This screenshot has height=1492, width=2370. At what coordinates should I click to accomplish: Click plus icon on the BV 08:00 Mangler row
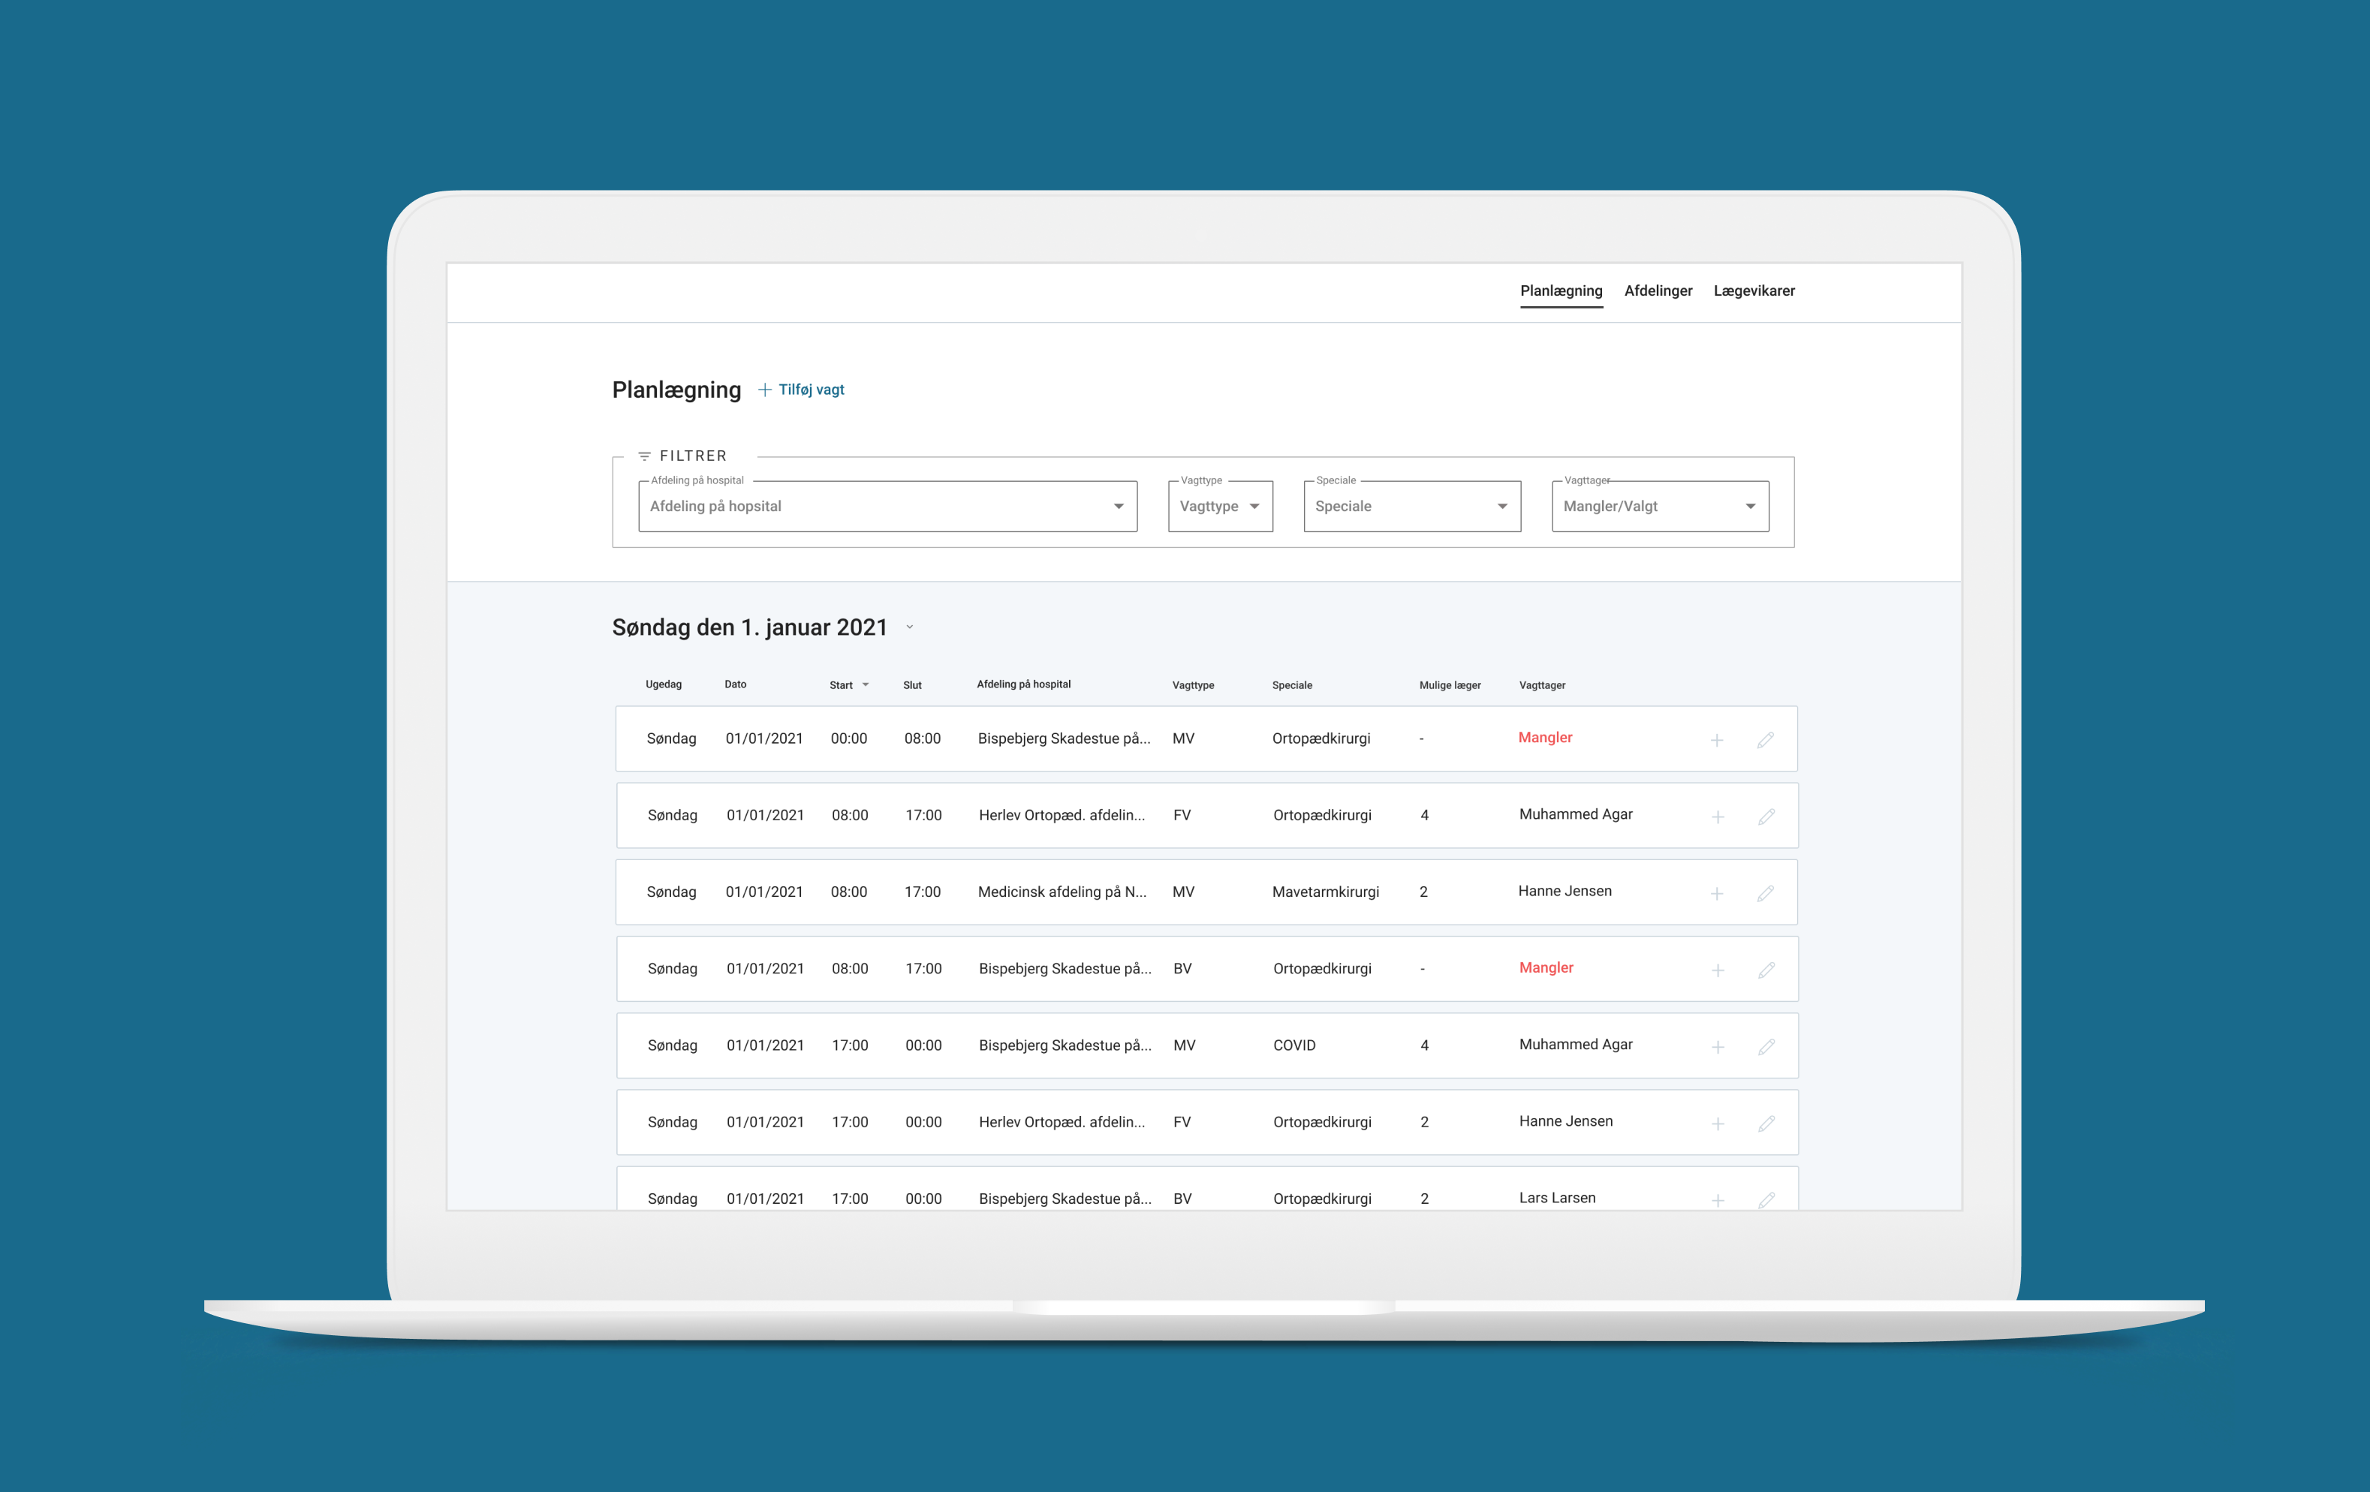(x=1718, y=970)
